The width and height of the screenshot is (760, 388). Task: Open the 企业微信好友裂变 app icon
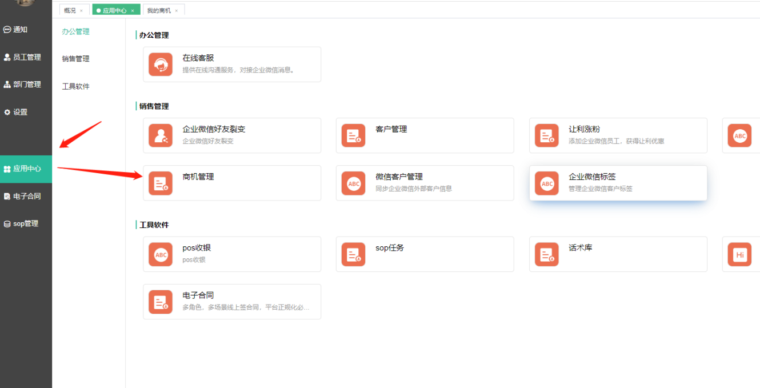click(161, 135)
